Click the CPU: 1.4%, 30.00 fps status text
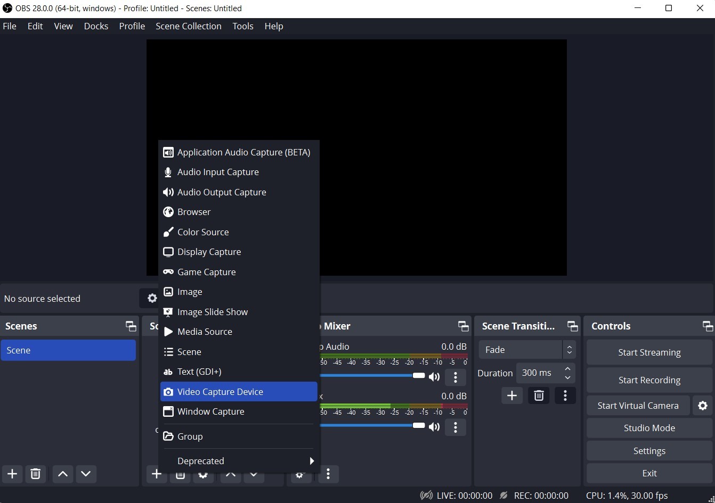 pyautogui.click(x=627, y=496)
